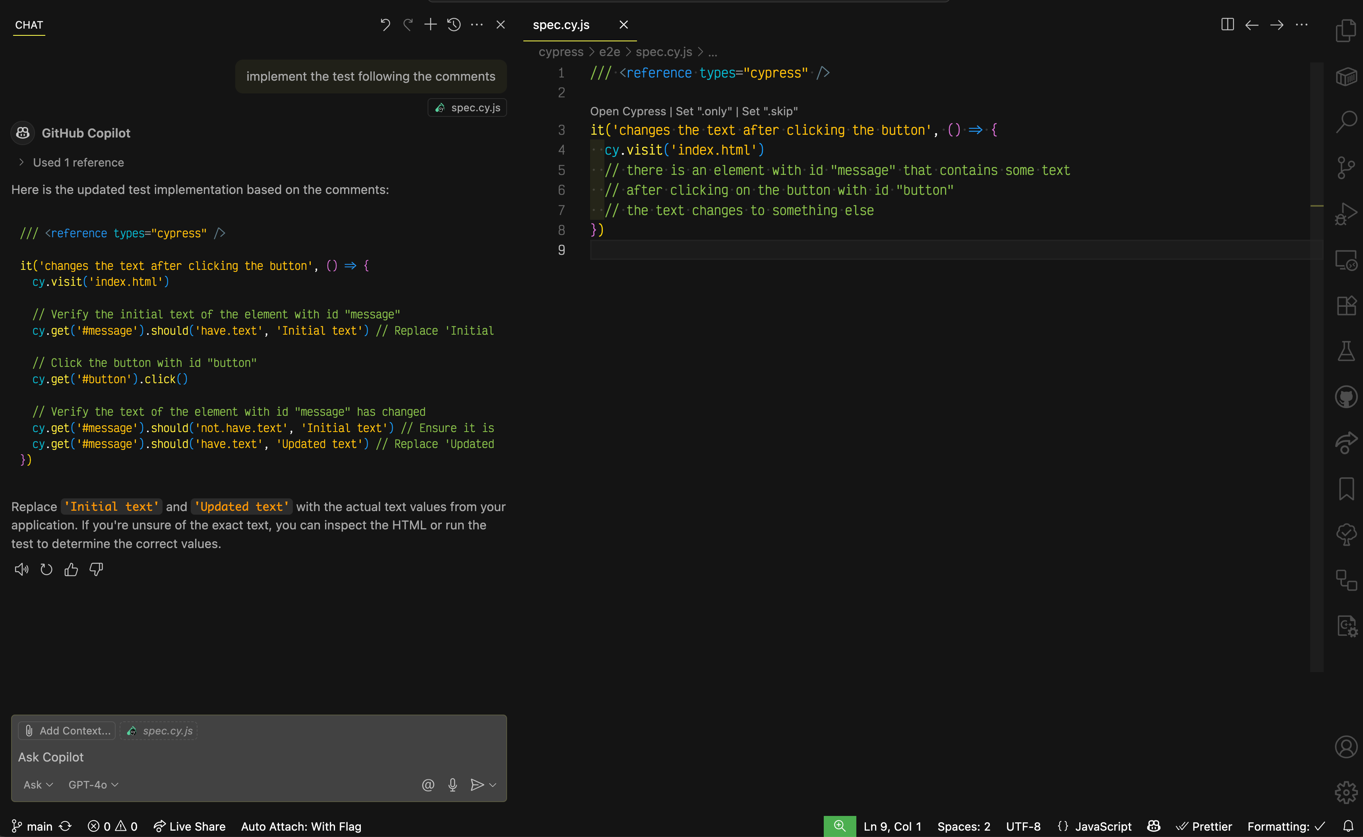Click the Add Context button
Image resolution: width=1363 pixels, height=837 pixels.
[x=67, y=730]
